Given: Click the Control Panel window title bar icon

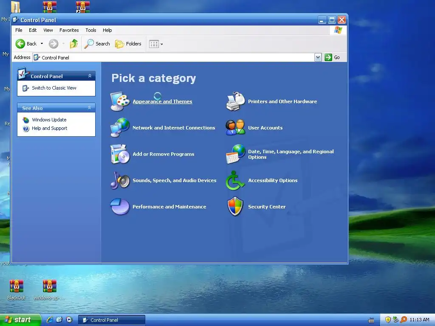Looking at the screenshot, I should coord(16,20).
